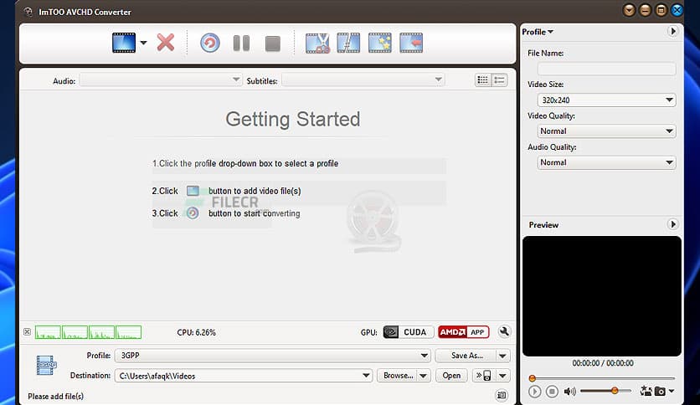700x405 pixels.
Task: Click the Merge tool with red arrow icon
Action: point(411,44)
